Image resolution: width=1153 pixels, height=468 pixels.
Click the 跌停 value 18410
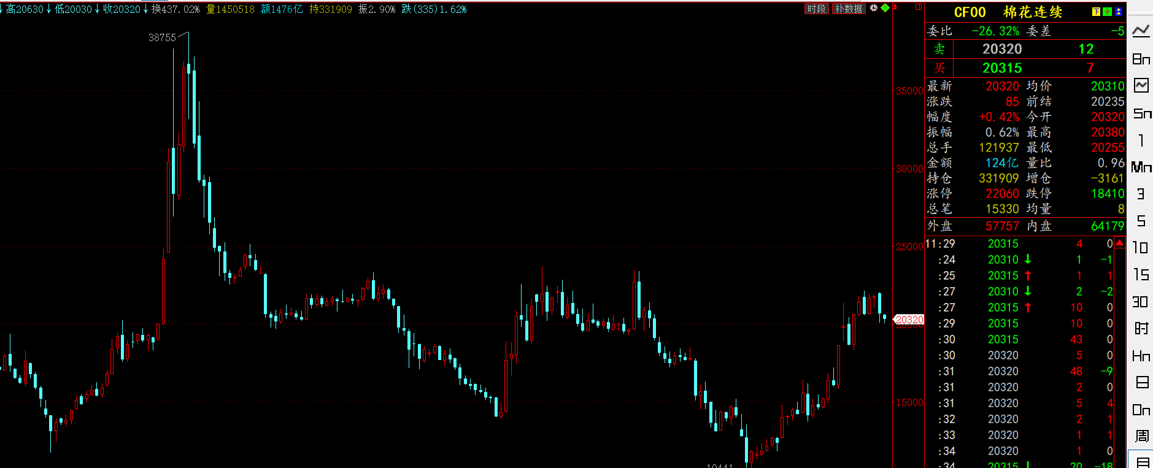click(x=1108, y=194)
